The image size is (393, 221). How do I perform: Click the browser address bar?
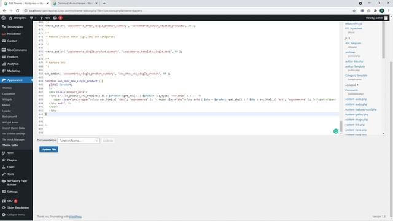(188, 10)
